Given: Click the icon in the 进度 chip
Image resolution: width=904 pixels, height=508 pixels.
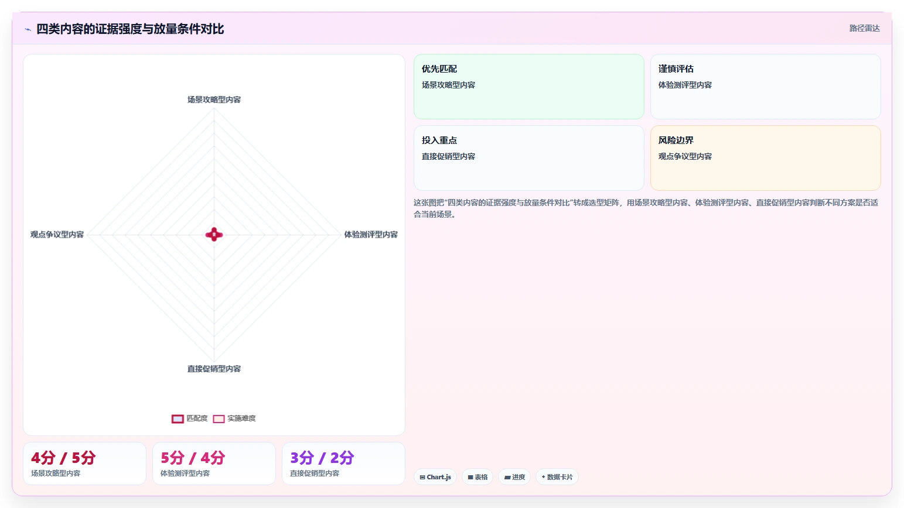Looking at the screenshot, I should [507, 478].
